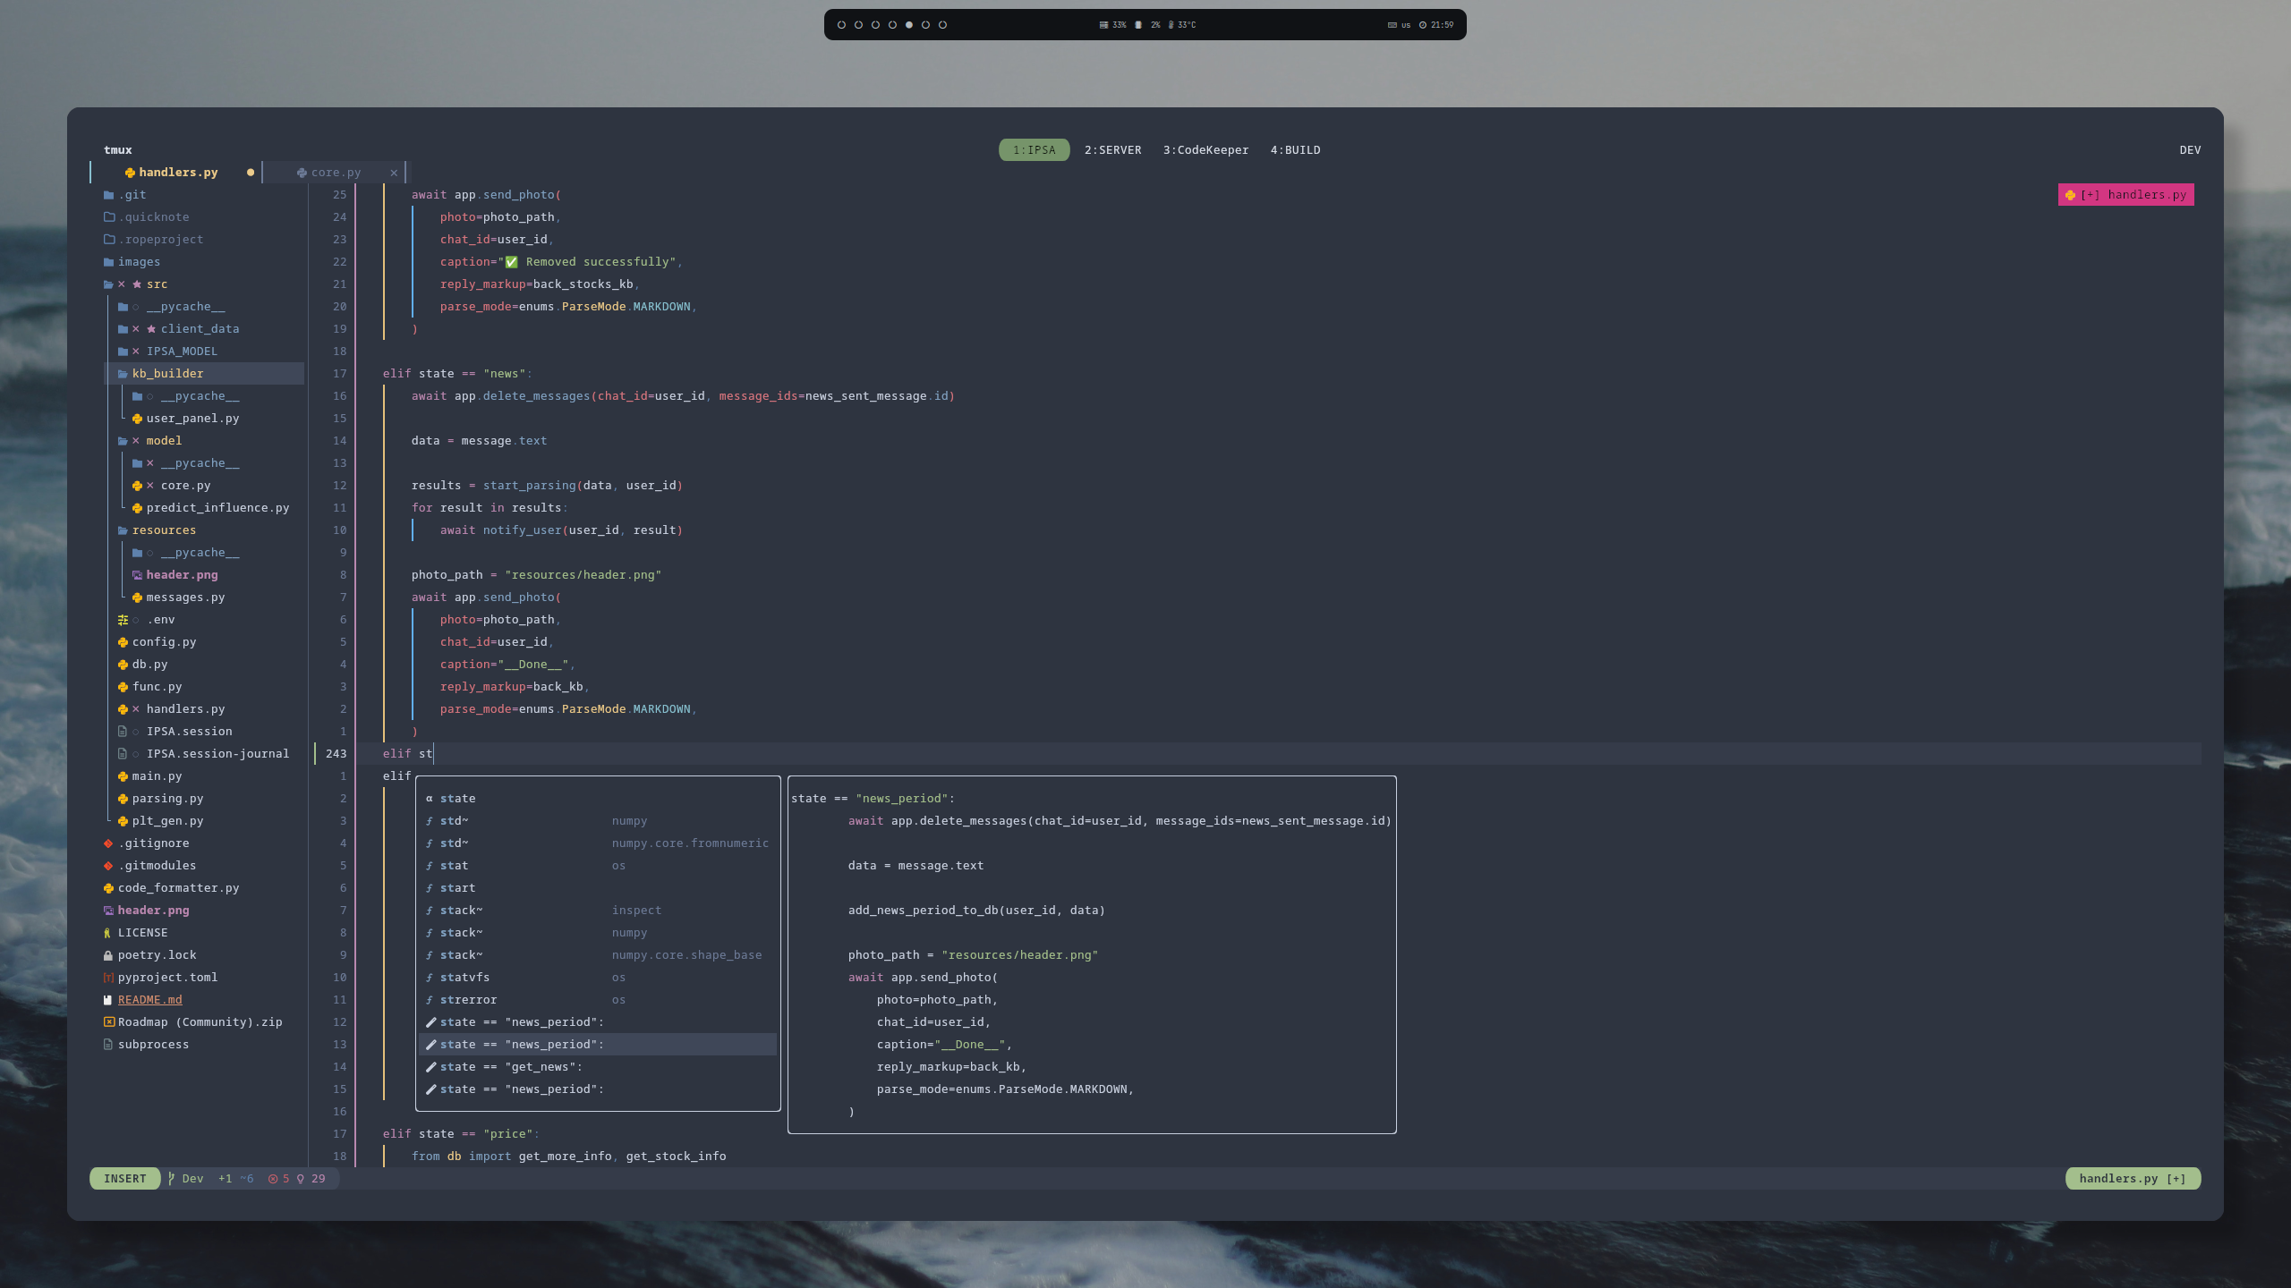This screenshot has width=2291, height=1288.
Task: Expand the .ropeproject folder
Action: [x=153, y=240]
